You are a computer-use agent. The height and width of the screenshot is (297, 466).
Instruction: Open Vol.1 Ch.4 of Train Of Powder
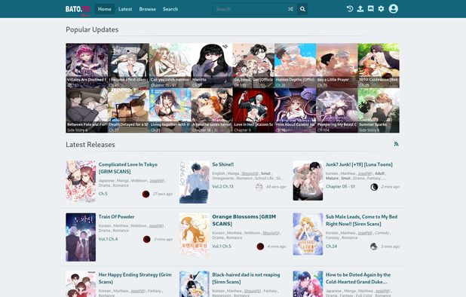[x=108, y=239]
